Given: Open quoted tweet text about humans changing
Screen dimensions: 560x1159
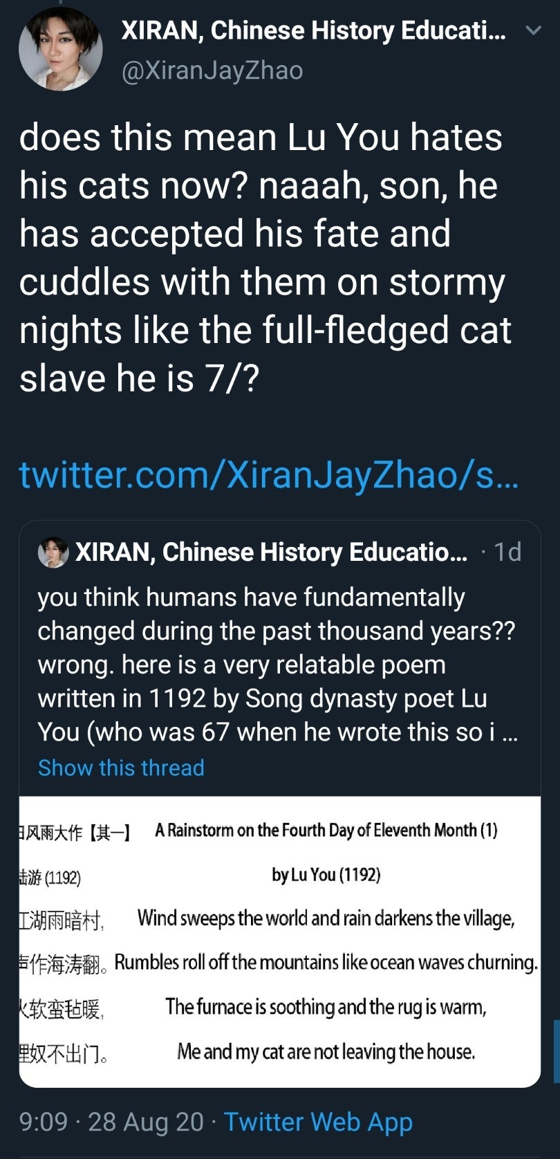Looking at the screenshot, I should (277, 665).
